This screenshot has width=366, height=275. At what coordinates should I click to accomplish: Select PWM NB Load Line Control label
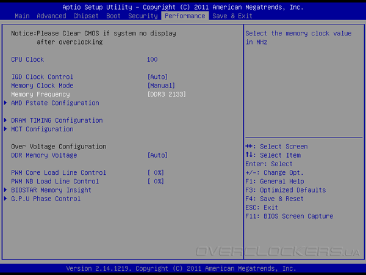pyautogui.click(x=55, y=182)
